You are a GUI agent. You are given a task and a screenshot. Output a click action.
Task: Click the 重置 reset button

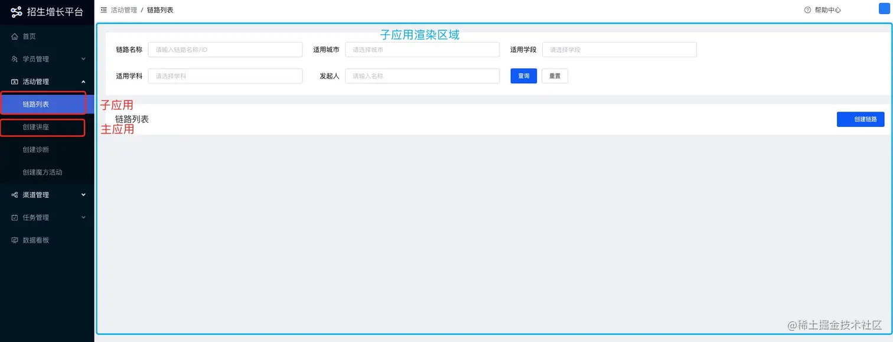tap(555, 76)
